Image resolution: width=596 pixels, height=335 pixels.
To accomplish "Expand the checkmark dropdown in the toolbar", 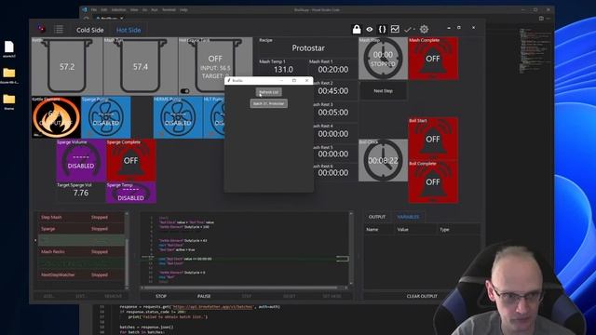I will 410,29.
